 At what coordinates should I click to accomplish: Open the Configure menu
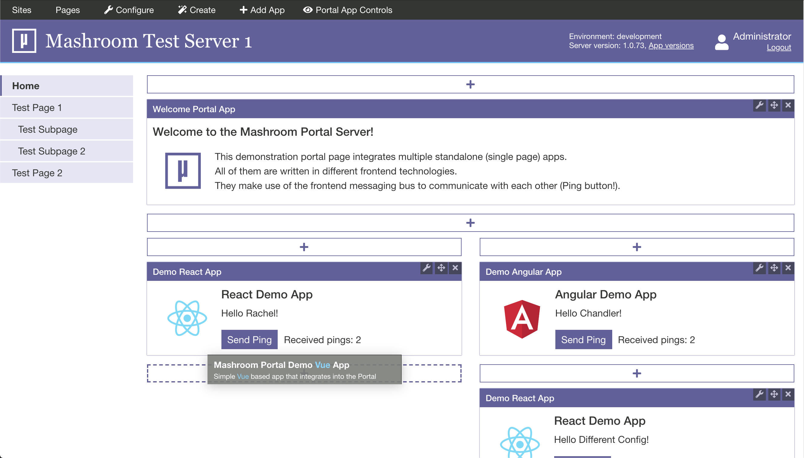point(129,10)
